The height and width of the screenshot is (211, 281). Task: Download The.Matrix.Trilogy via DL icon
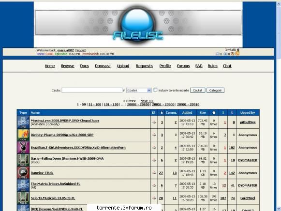point(154,185)
